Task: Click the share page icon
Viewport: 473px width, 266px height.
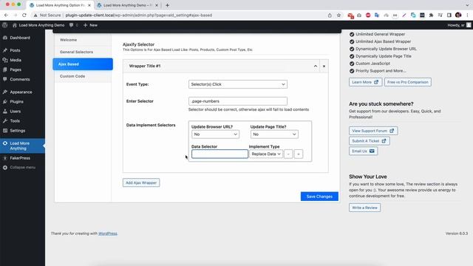Action: tap(330, 15)
